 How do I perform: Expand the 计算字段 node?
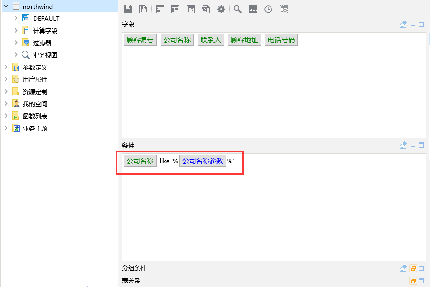click(16, 30)
